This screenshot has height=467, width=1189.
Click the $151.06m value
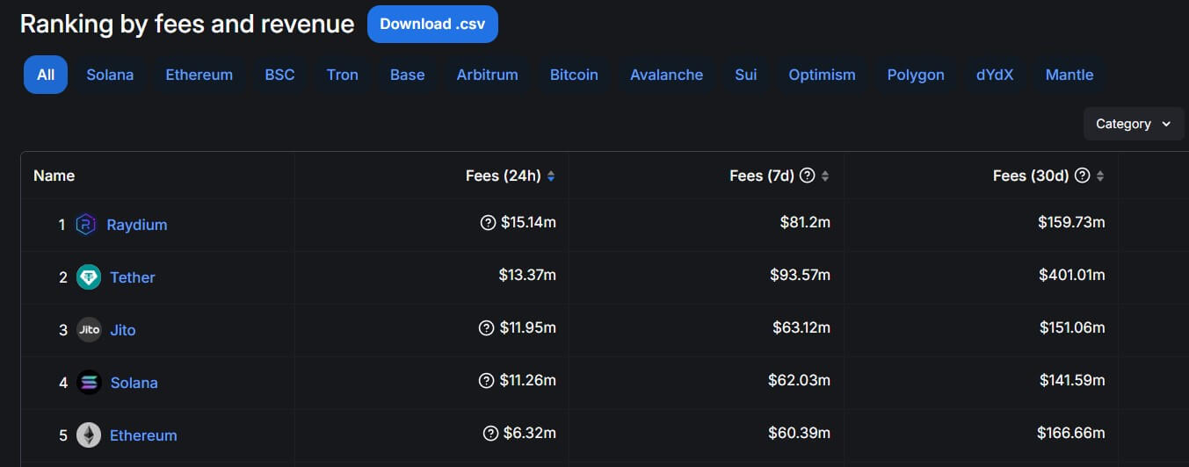point(1071,328)
